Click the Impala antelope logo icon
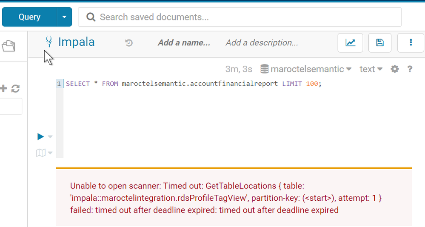The height and width of the screenshot is (227, 425). 49,42
